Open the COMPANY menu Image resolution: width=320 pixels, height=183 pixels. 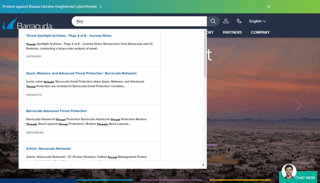point(260,32)
